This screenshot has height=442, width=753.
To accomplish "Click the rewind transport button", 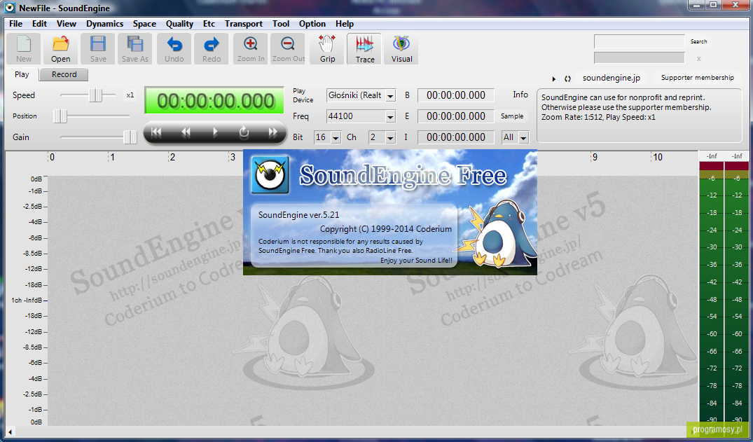I will [186, 132].
